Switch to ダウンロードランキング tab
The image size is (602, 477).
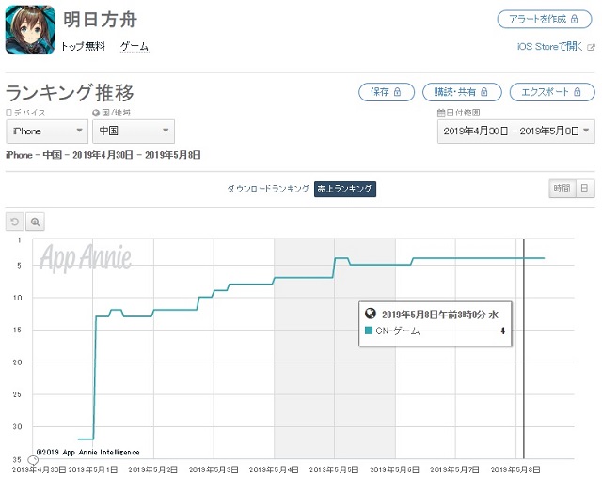pyautogui.click(x=268, y=189)
